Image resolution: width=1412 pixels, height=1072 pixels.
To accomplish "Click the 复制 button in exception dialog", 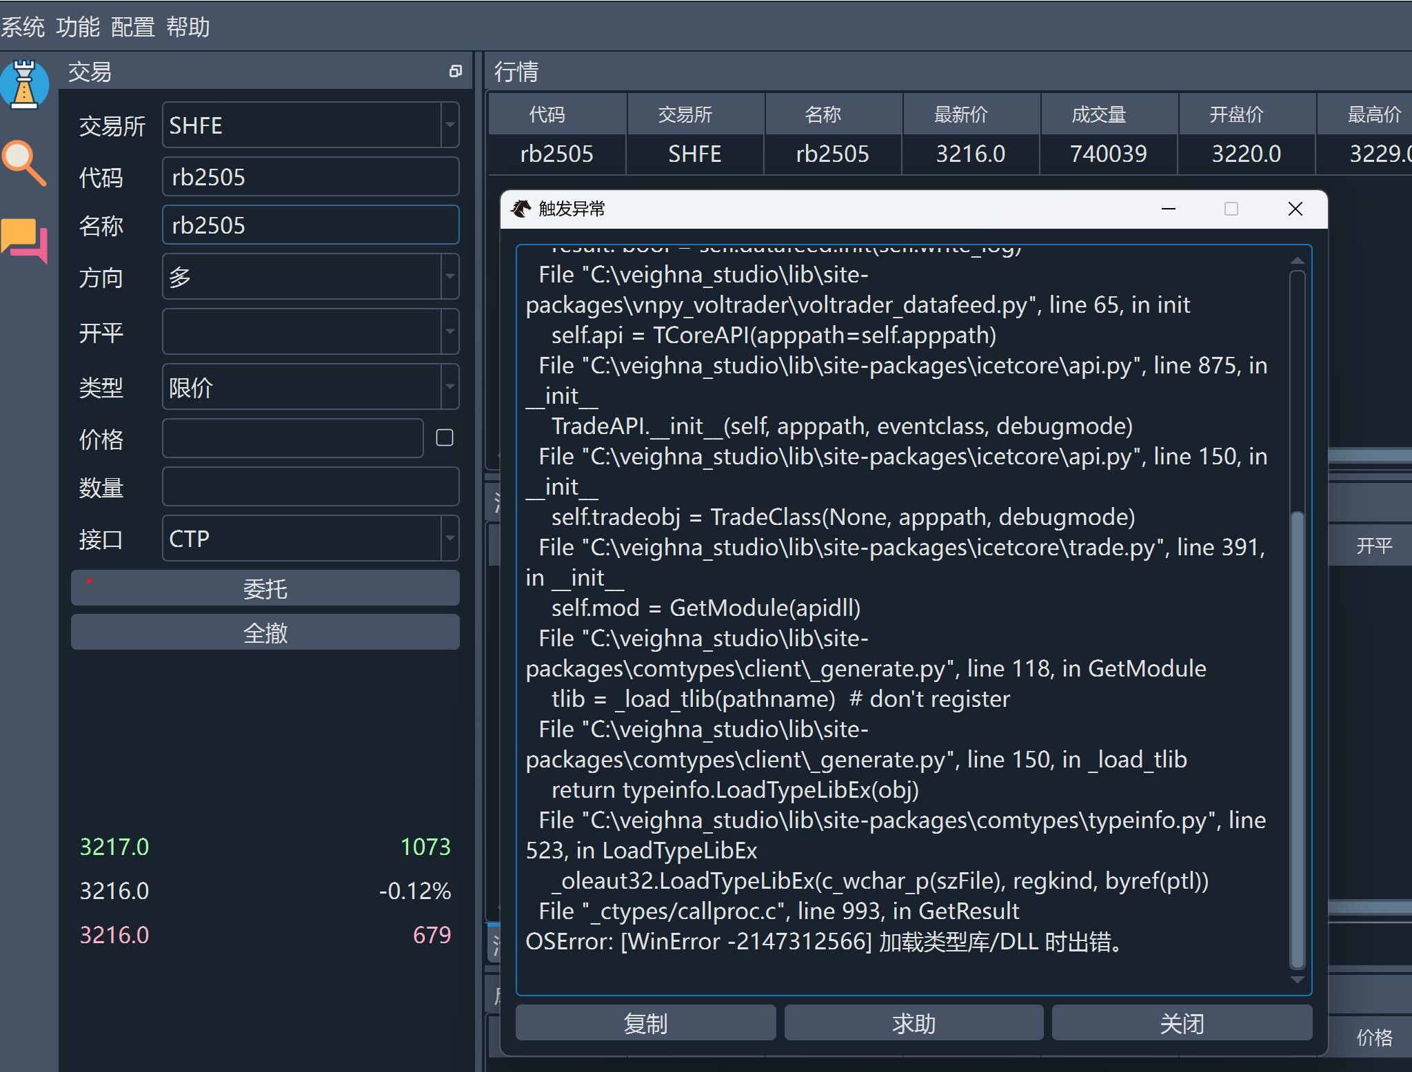I will coord(645,1023).
